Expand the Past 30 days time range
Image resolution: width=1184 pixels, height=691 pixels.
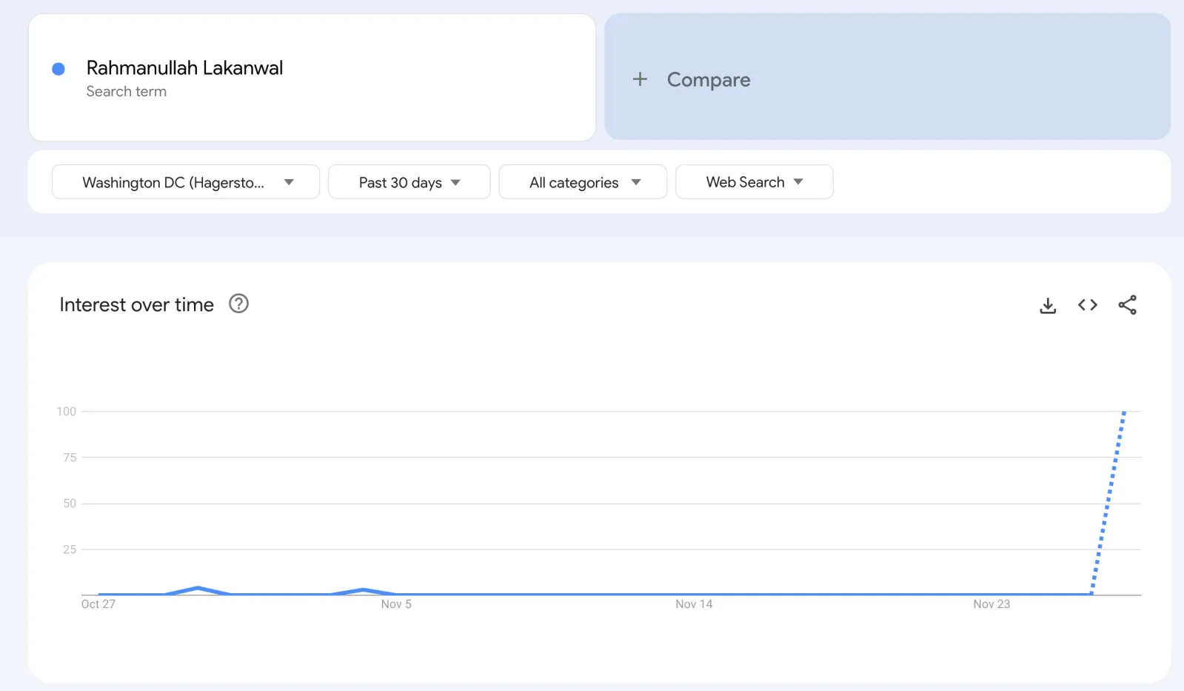click(409, 182)
